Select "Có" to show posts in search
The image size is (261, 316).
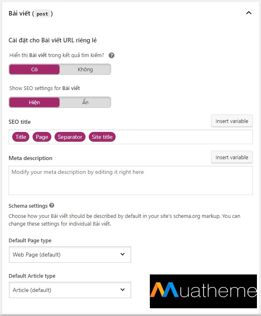35,69
